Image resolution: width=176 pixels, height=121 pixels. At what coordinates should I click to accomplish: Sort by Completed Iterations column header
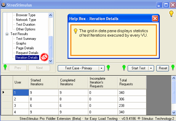[x=73, y=82]
